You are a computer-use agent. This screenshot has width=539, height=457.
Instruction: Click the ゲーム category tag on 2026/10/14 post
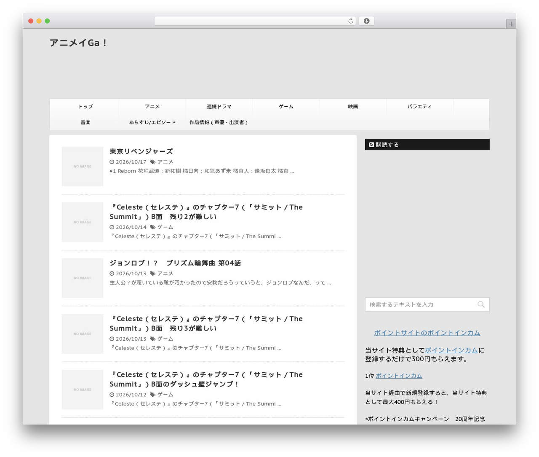tap(165, 227)
